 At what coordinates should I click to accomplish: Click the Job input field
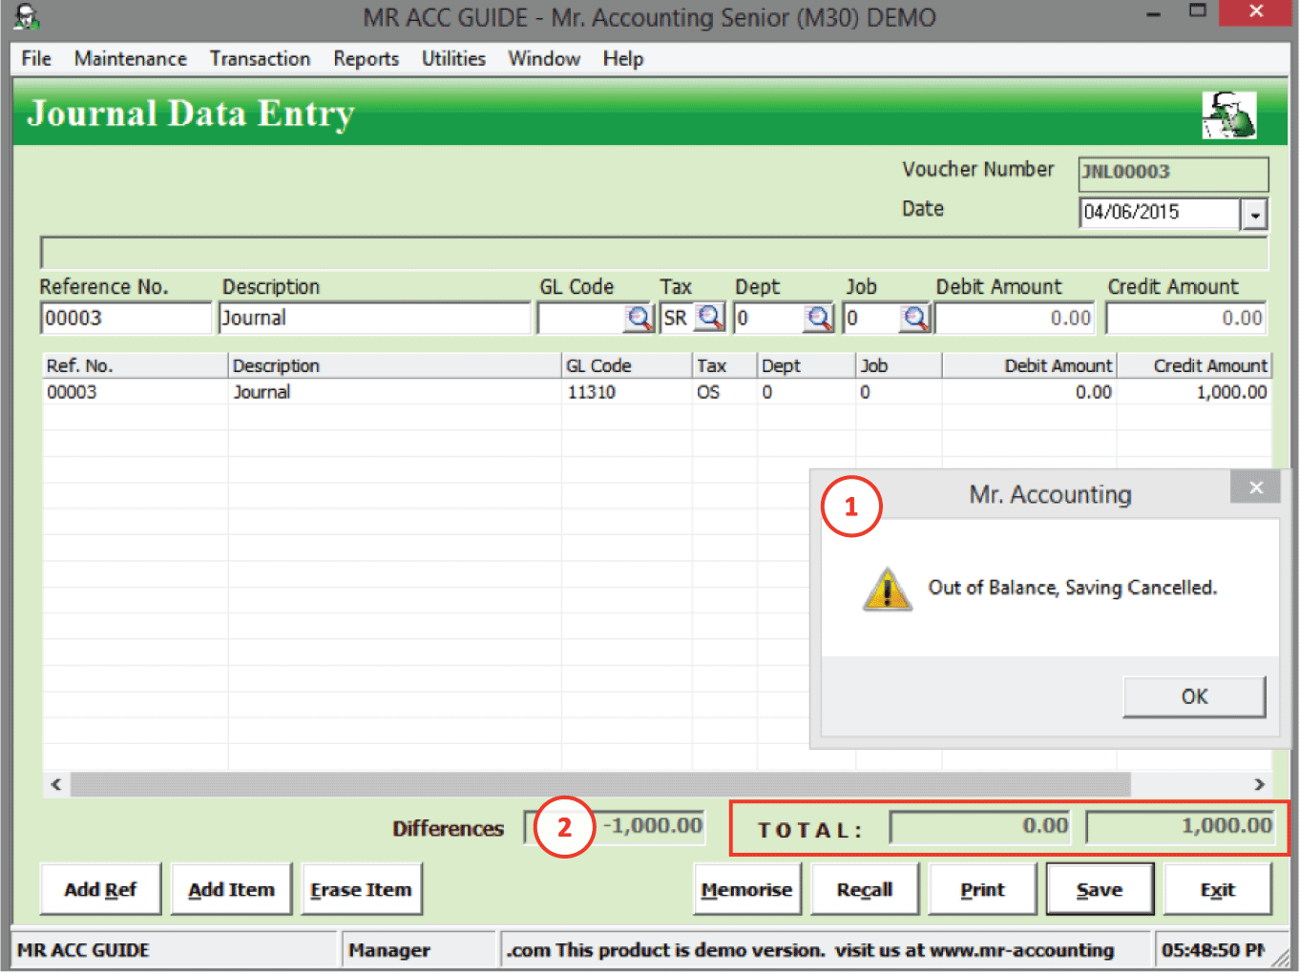[871, 318]
